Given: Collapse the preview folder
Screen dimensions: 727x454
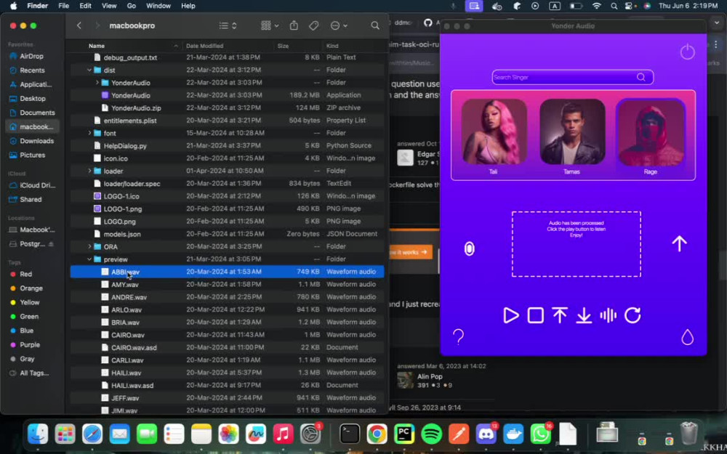Looking at the screenshot, I should (89, 259).
